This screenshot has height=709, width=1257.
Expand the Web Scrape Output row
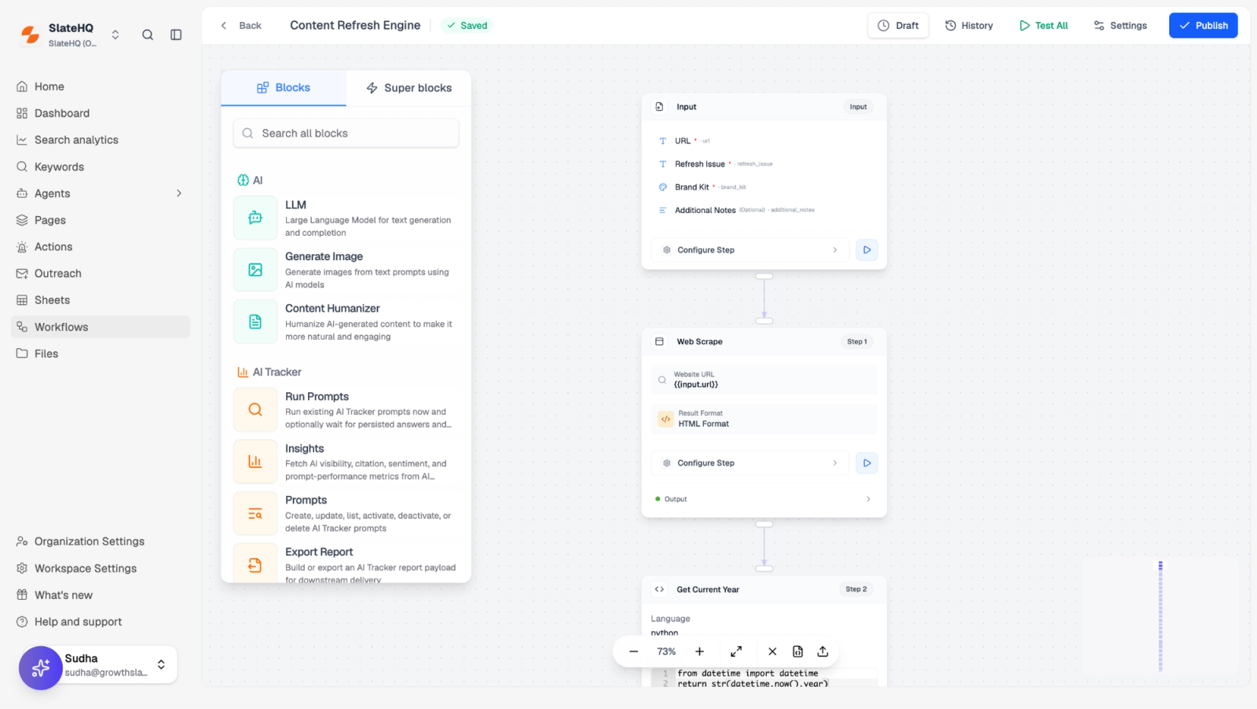[764, 499]
